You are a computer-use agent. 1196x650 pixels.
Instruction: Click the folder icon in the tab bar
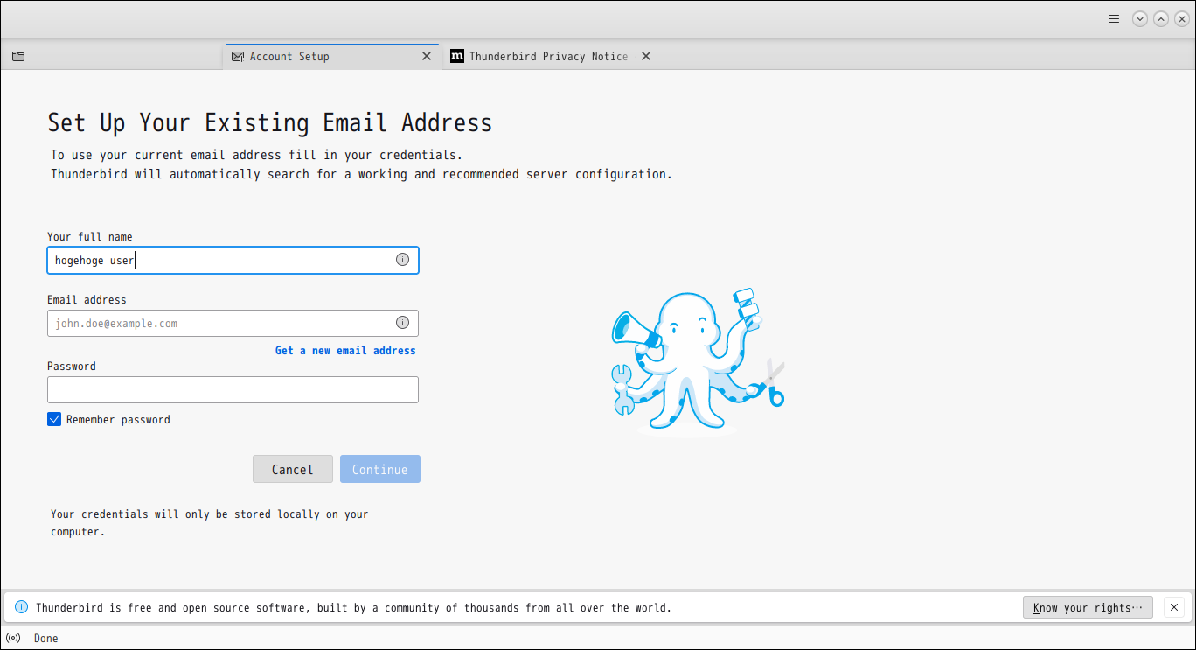point(18,56)
